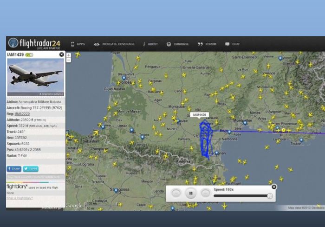The height and width of the screenshot is (227, 325).
Task: Click the IAM1429 callout label on map
Action: 200,115
